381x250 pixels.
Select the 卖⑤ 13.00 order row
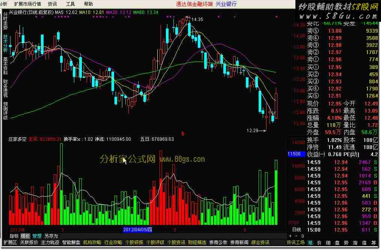tap(342, 31)
